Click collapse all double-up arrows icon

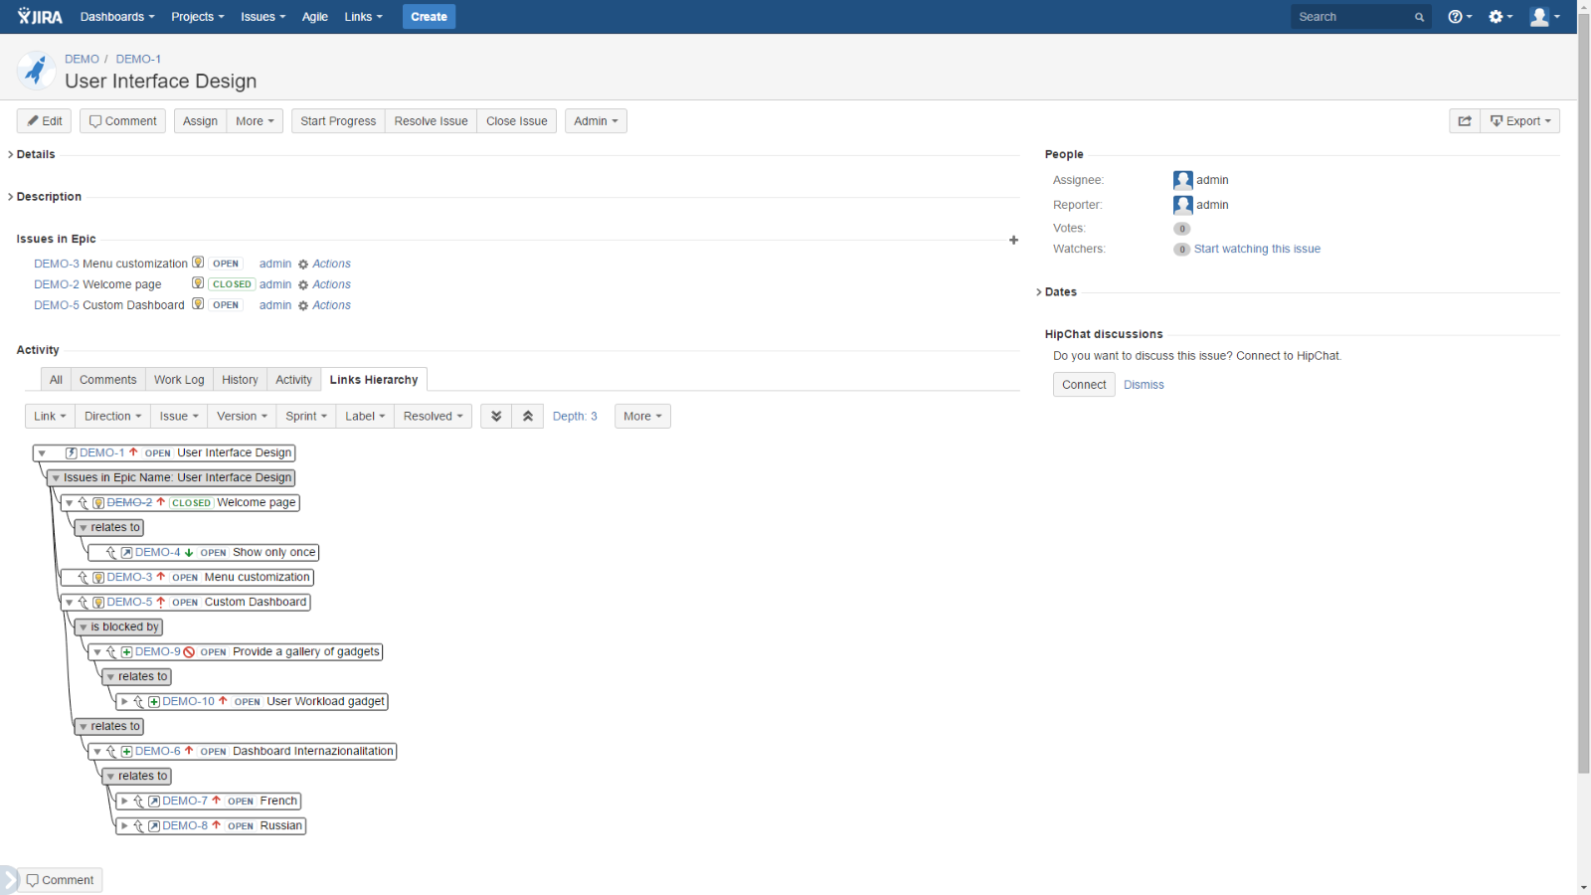coord(528,417)
